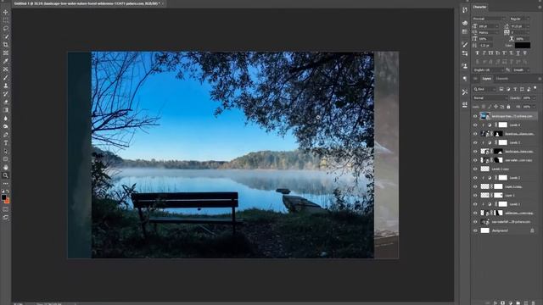543x305 pixels.
Task: Hide the topmost selected landscape layer
Action: 475,116
